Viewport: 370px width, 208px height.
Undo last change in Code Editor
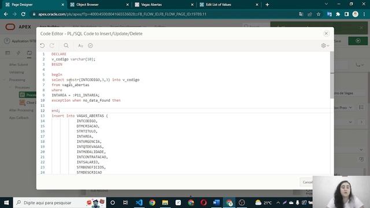pos(42,46)
